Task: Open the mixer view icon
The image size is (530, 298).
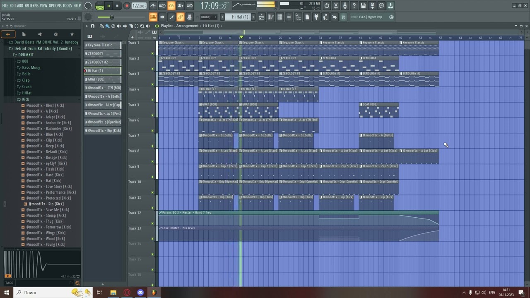Action: 289,17
